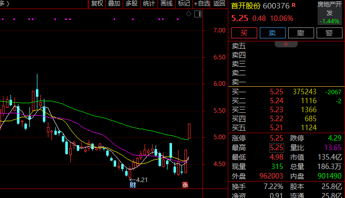This screenshot has width=345, height=198.
Task: Click the 10.06% change percentage
Action: [x=282, y=18]
